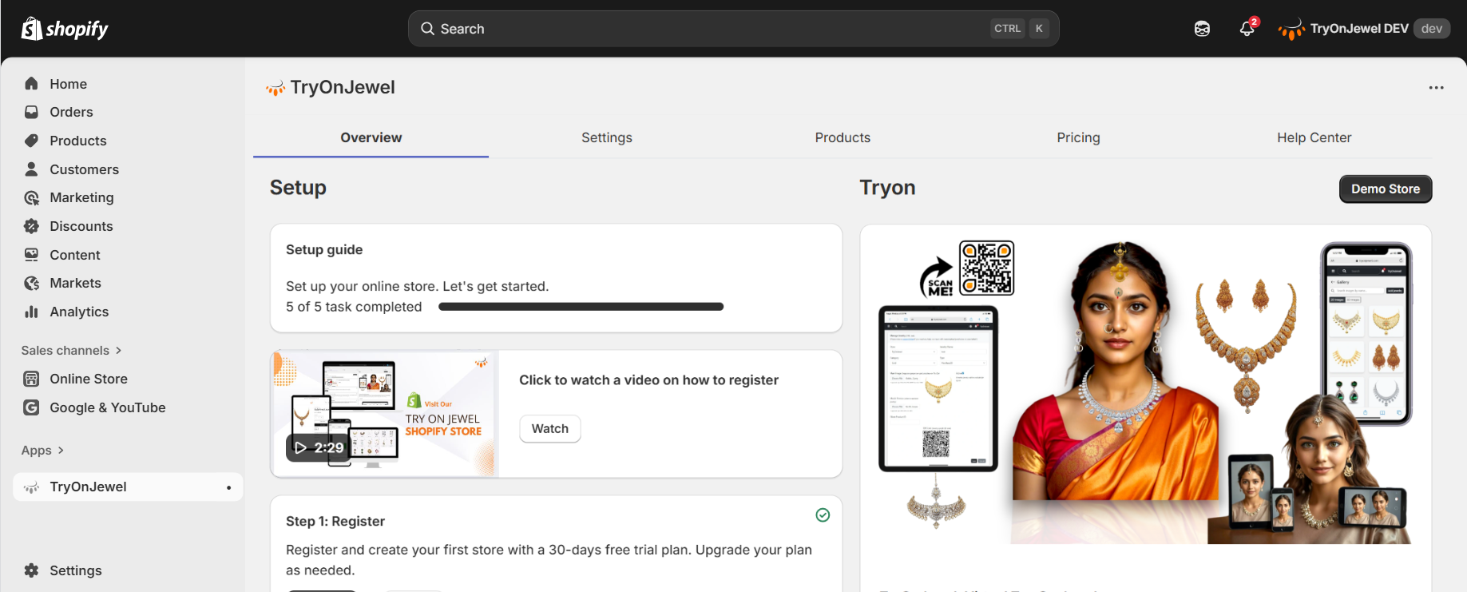Select the Products tag icon in sidebar
Image resolution: width=1467 pixels, height=592 pixels.
coord(31,141)
